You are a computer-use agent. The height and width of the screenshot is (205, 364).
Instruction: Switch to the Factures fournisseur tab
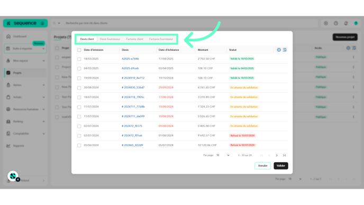click(161, 39)
